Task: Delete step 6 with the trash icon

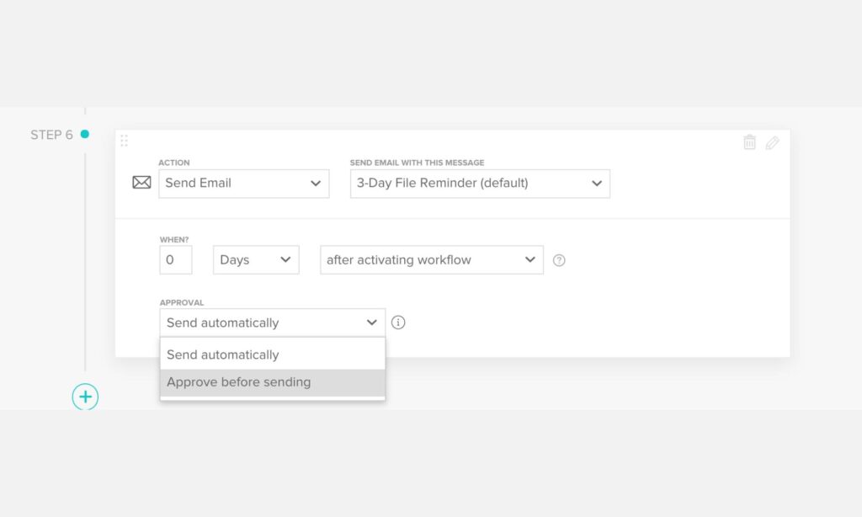Action: (x=749, y=142)
